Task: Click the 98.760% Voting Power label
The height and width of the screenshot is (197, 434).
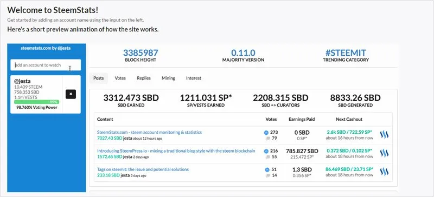Action: point(36,107)
